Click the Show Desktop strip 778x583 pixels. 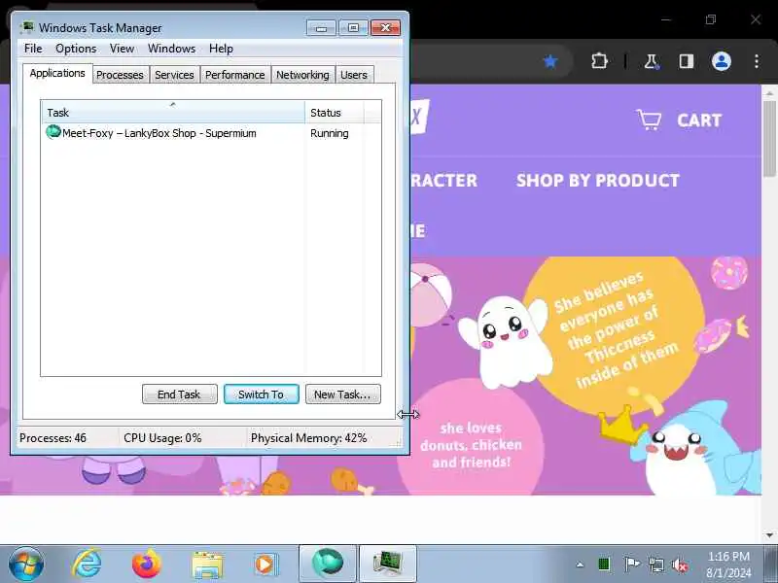(772, 564)
